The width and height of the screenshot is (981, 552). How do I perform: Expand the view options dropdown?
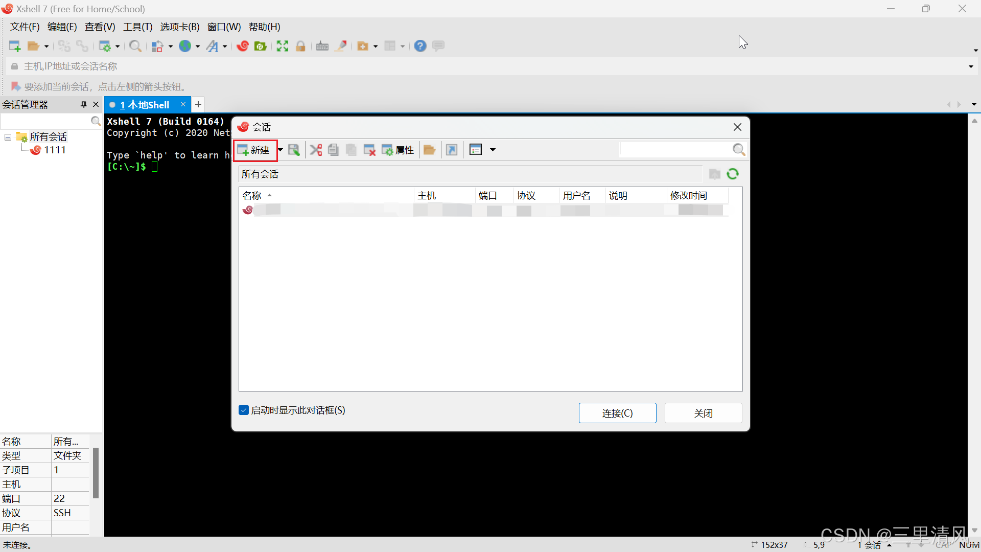tap(493, 150)
